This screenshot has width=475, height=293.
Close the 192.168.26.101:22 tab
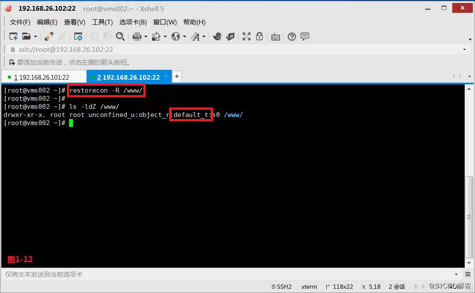[x=80, y=76]
